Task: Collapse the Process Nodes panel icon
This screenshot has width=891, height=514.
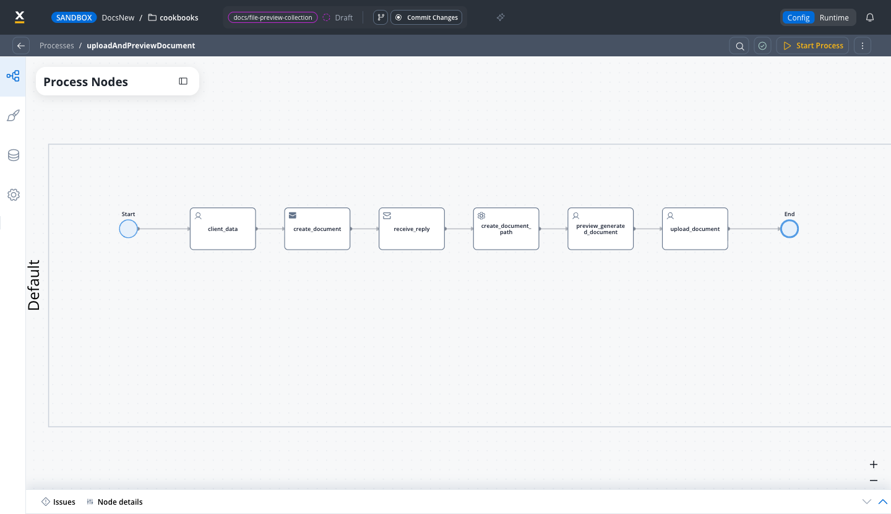Action: pos(183,81)
